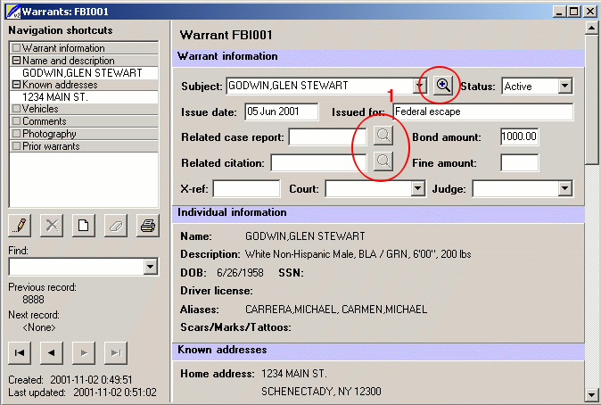Expand the Find combo box
601x405 pixels.
[149, 268]
